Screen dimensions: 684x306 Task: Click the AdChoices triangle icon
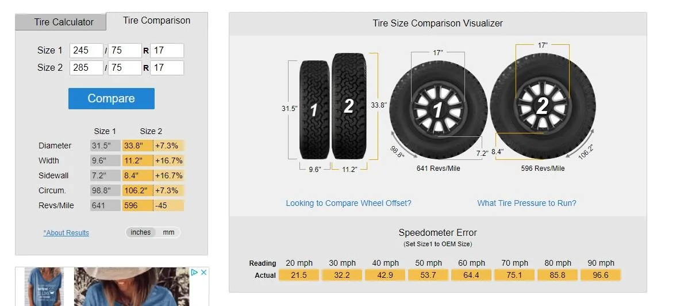(194, 273)
